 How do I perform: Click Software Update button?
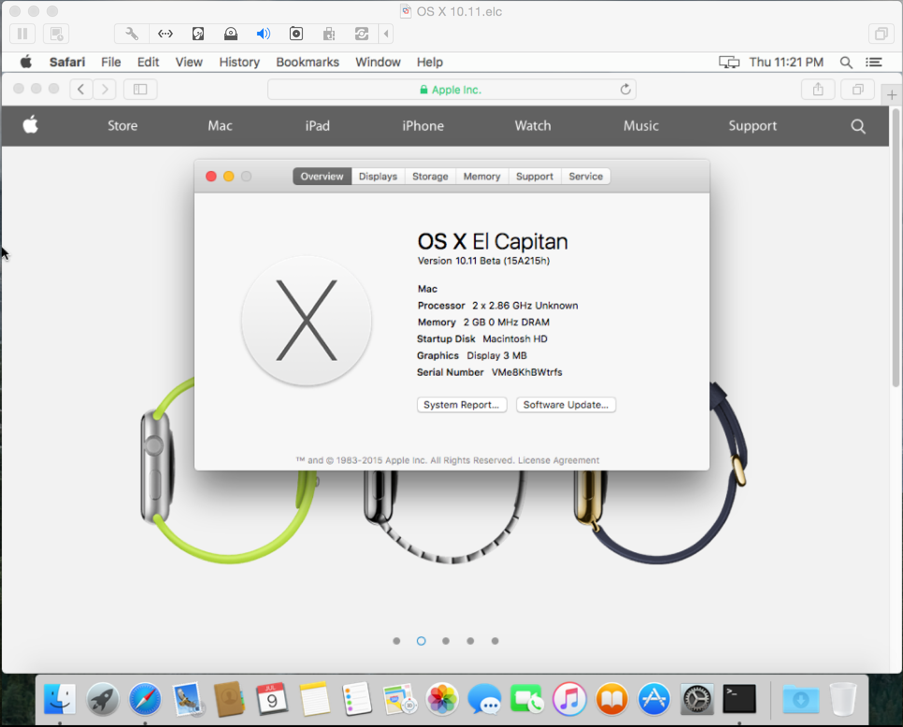pos(566,405)
